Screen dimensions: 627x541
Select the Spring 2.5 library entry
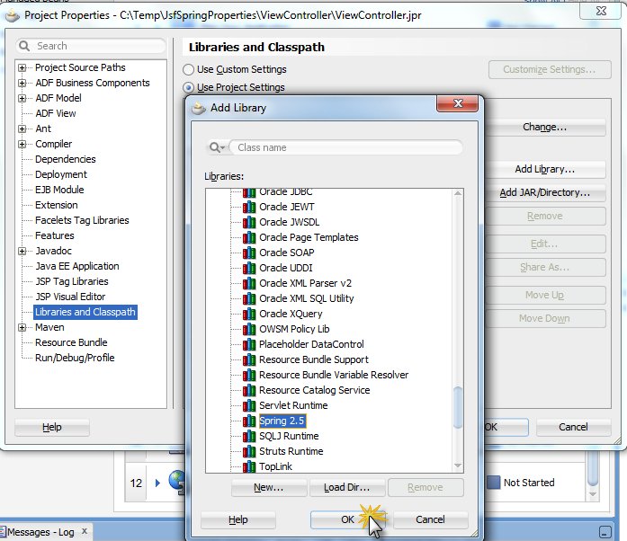click(x=282, y=421)
